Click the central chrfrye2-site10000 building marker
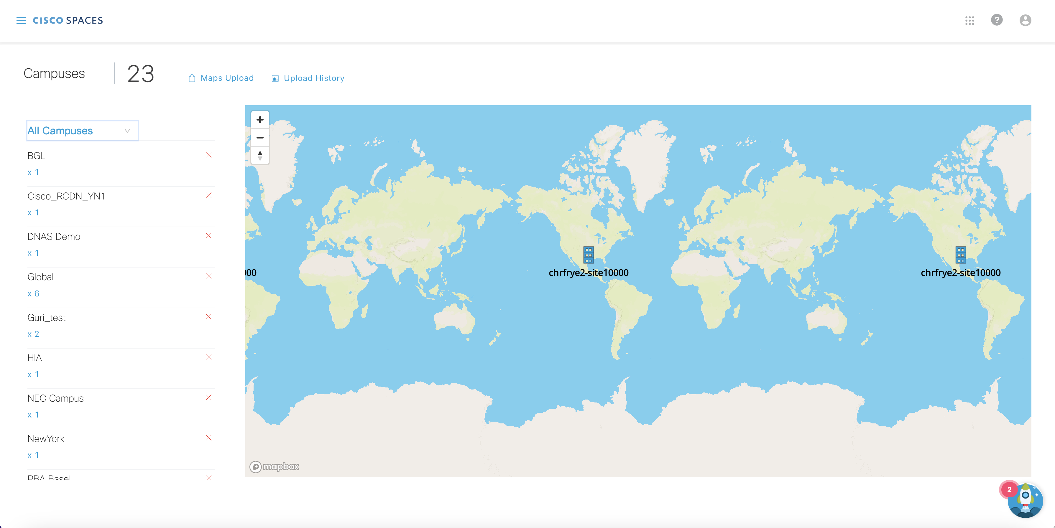 tap(588, 255)
